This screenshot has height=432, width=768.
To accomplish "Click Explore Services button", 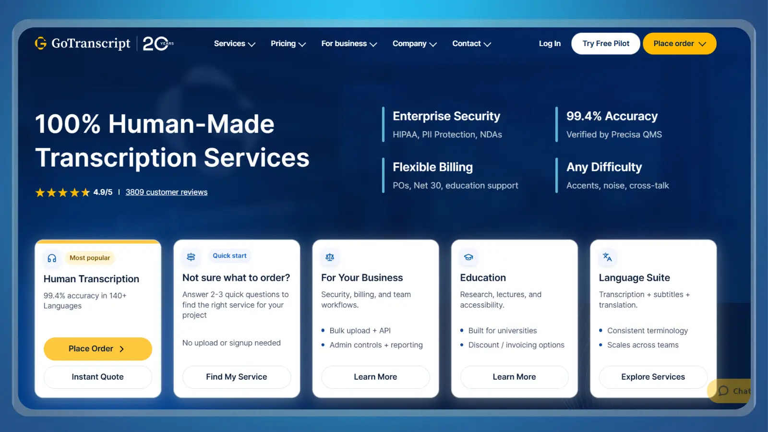I will tap(653, 377).
